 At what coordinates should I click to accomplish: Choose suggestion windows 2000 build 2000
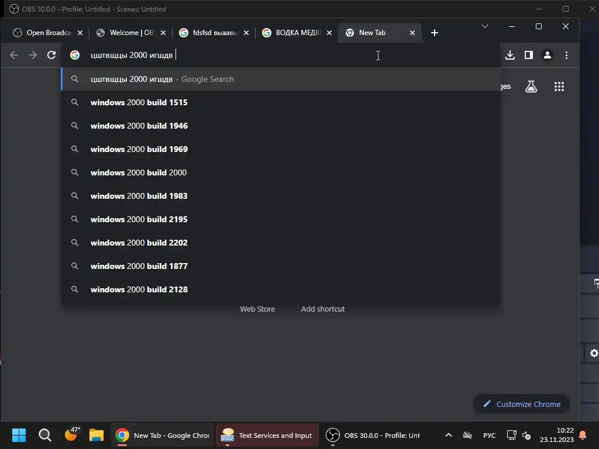pyautogui.click(x=281, y=172)
